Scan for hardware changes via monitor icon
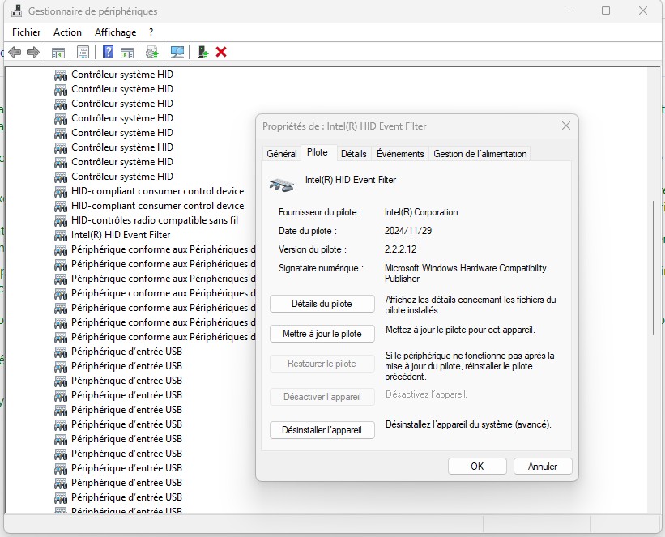 coord(177,52)
